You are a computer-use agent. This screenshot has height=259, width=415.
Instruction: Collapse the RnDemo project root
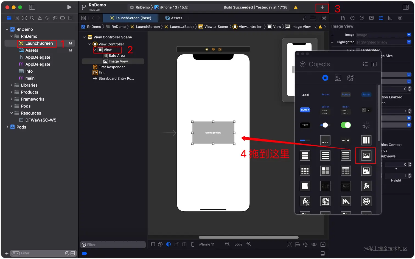tap(7, 29)
